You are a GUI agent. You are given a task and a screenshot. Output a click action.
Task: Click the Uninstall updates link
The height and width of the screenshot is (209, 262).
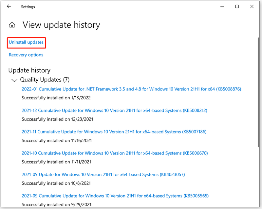26,42
